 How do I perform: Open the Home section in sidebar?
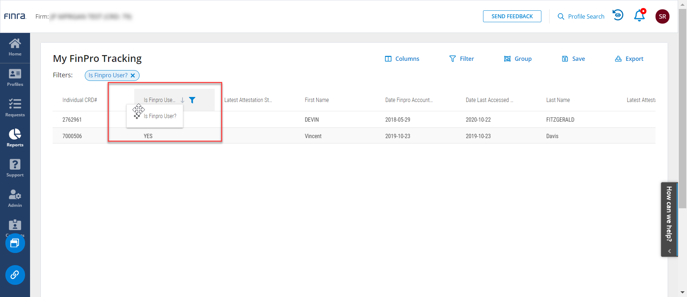[15, 48]
